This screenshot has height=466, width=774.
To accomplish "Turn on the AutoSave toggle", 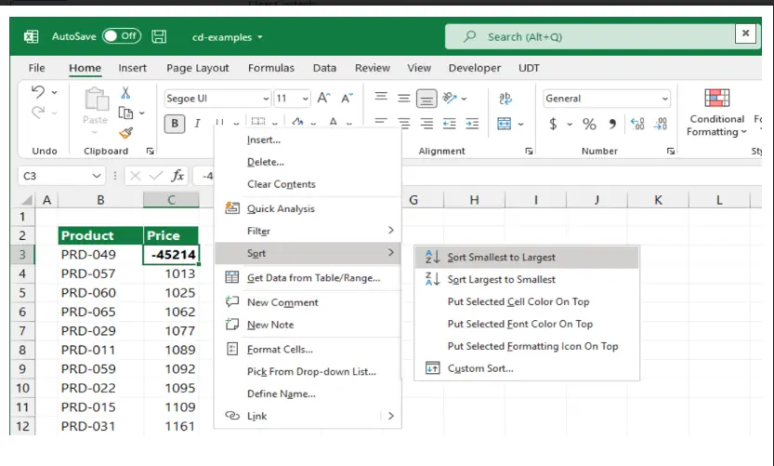I will point(122,36).
